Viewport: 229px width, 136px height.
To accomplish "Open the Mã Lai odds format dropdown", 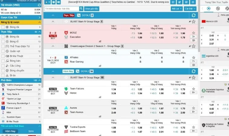I will point(176,9).
